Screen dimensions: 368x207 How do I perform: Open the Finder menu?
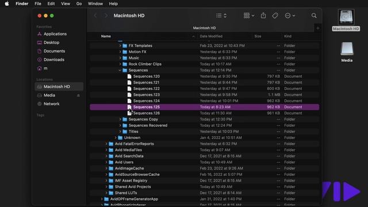22,4
